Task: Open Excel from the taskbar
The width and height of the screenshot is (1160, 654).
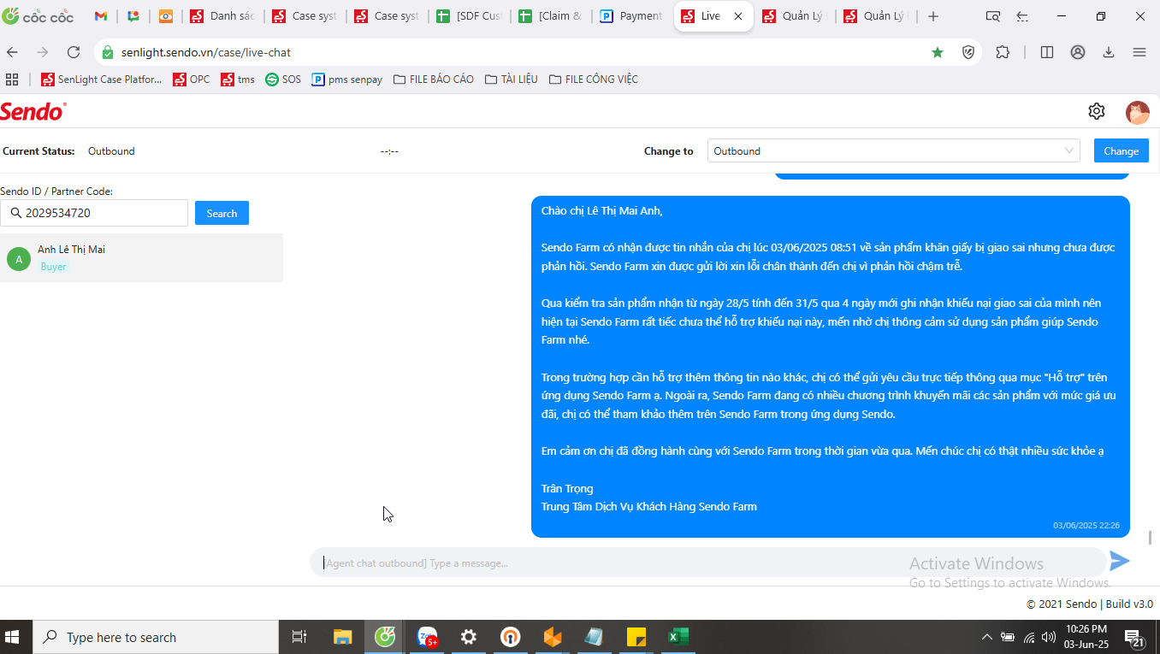Action: click(678, 637)
